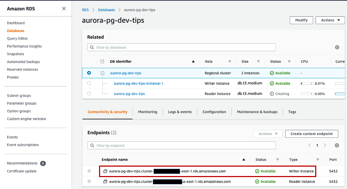Sort Related table by Size column
The height and width of the screenshot is (189, 347).
[258, 62]
